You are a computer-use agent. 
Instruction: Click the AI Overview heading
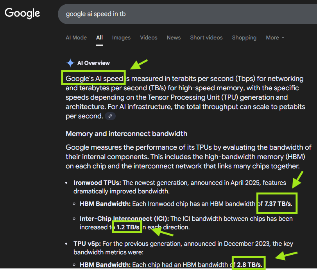pos(93,63)
